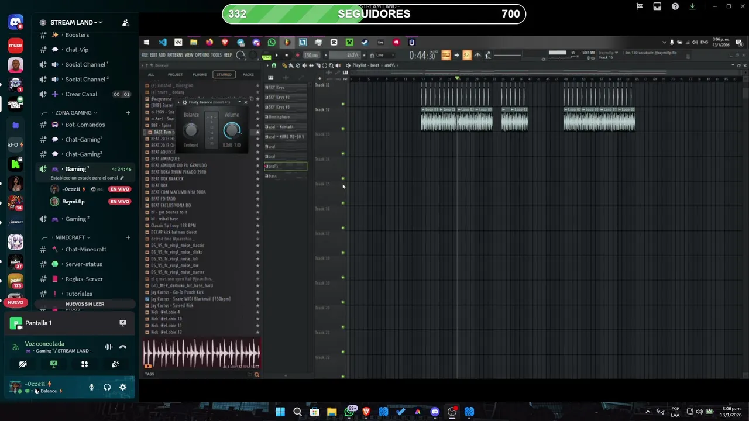This screenshot has width=749, height=421.
Task: Toggle Discord camera on or off
Action: click(x=23, y=364)
